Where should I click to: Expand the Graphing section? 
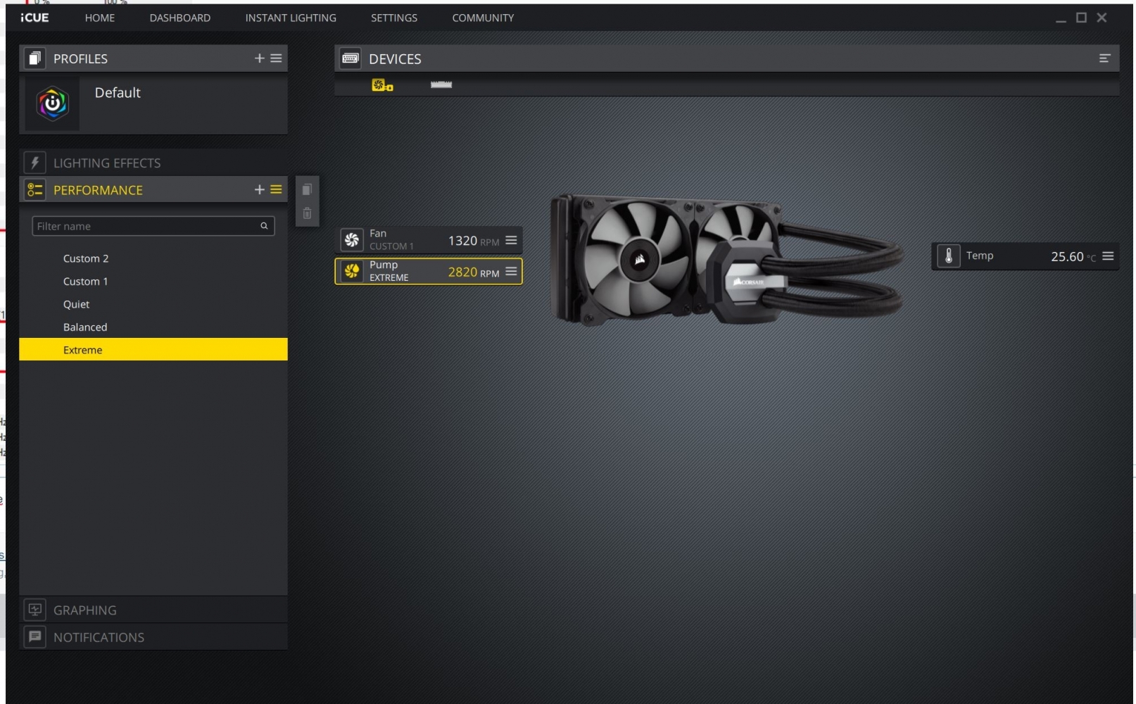pyautogui.click(x=153, y=610)
